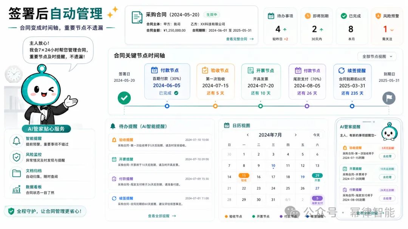408x229 pixels.
Task: Click calendar icon in 开票提醒 to-do row
Action: coord(114,159)
